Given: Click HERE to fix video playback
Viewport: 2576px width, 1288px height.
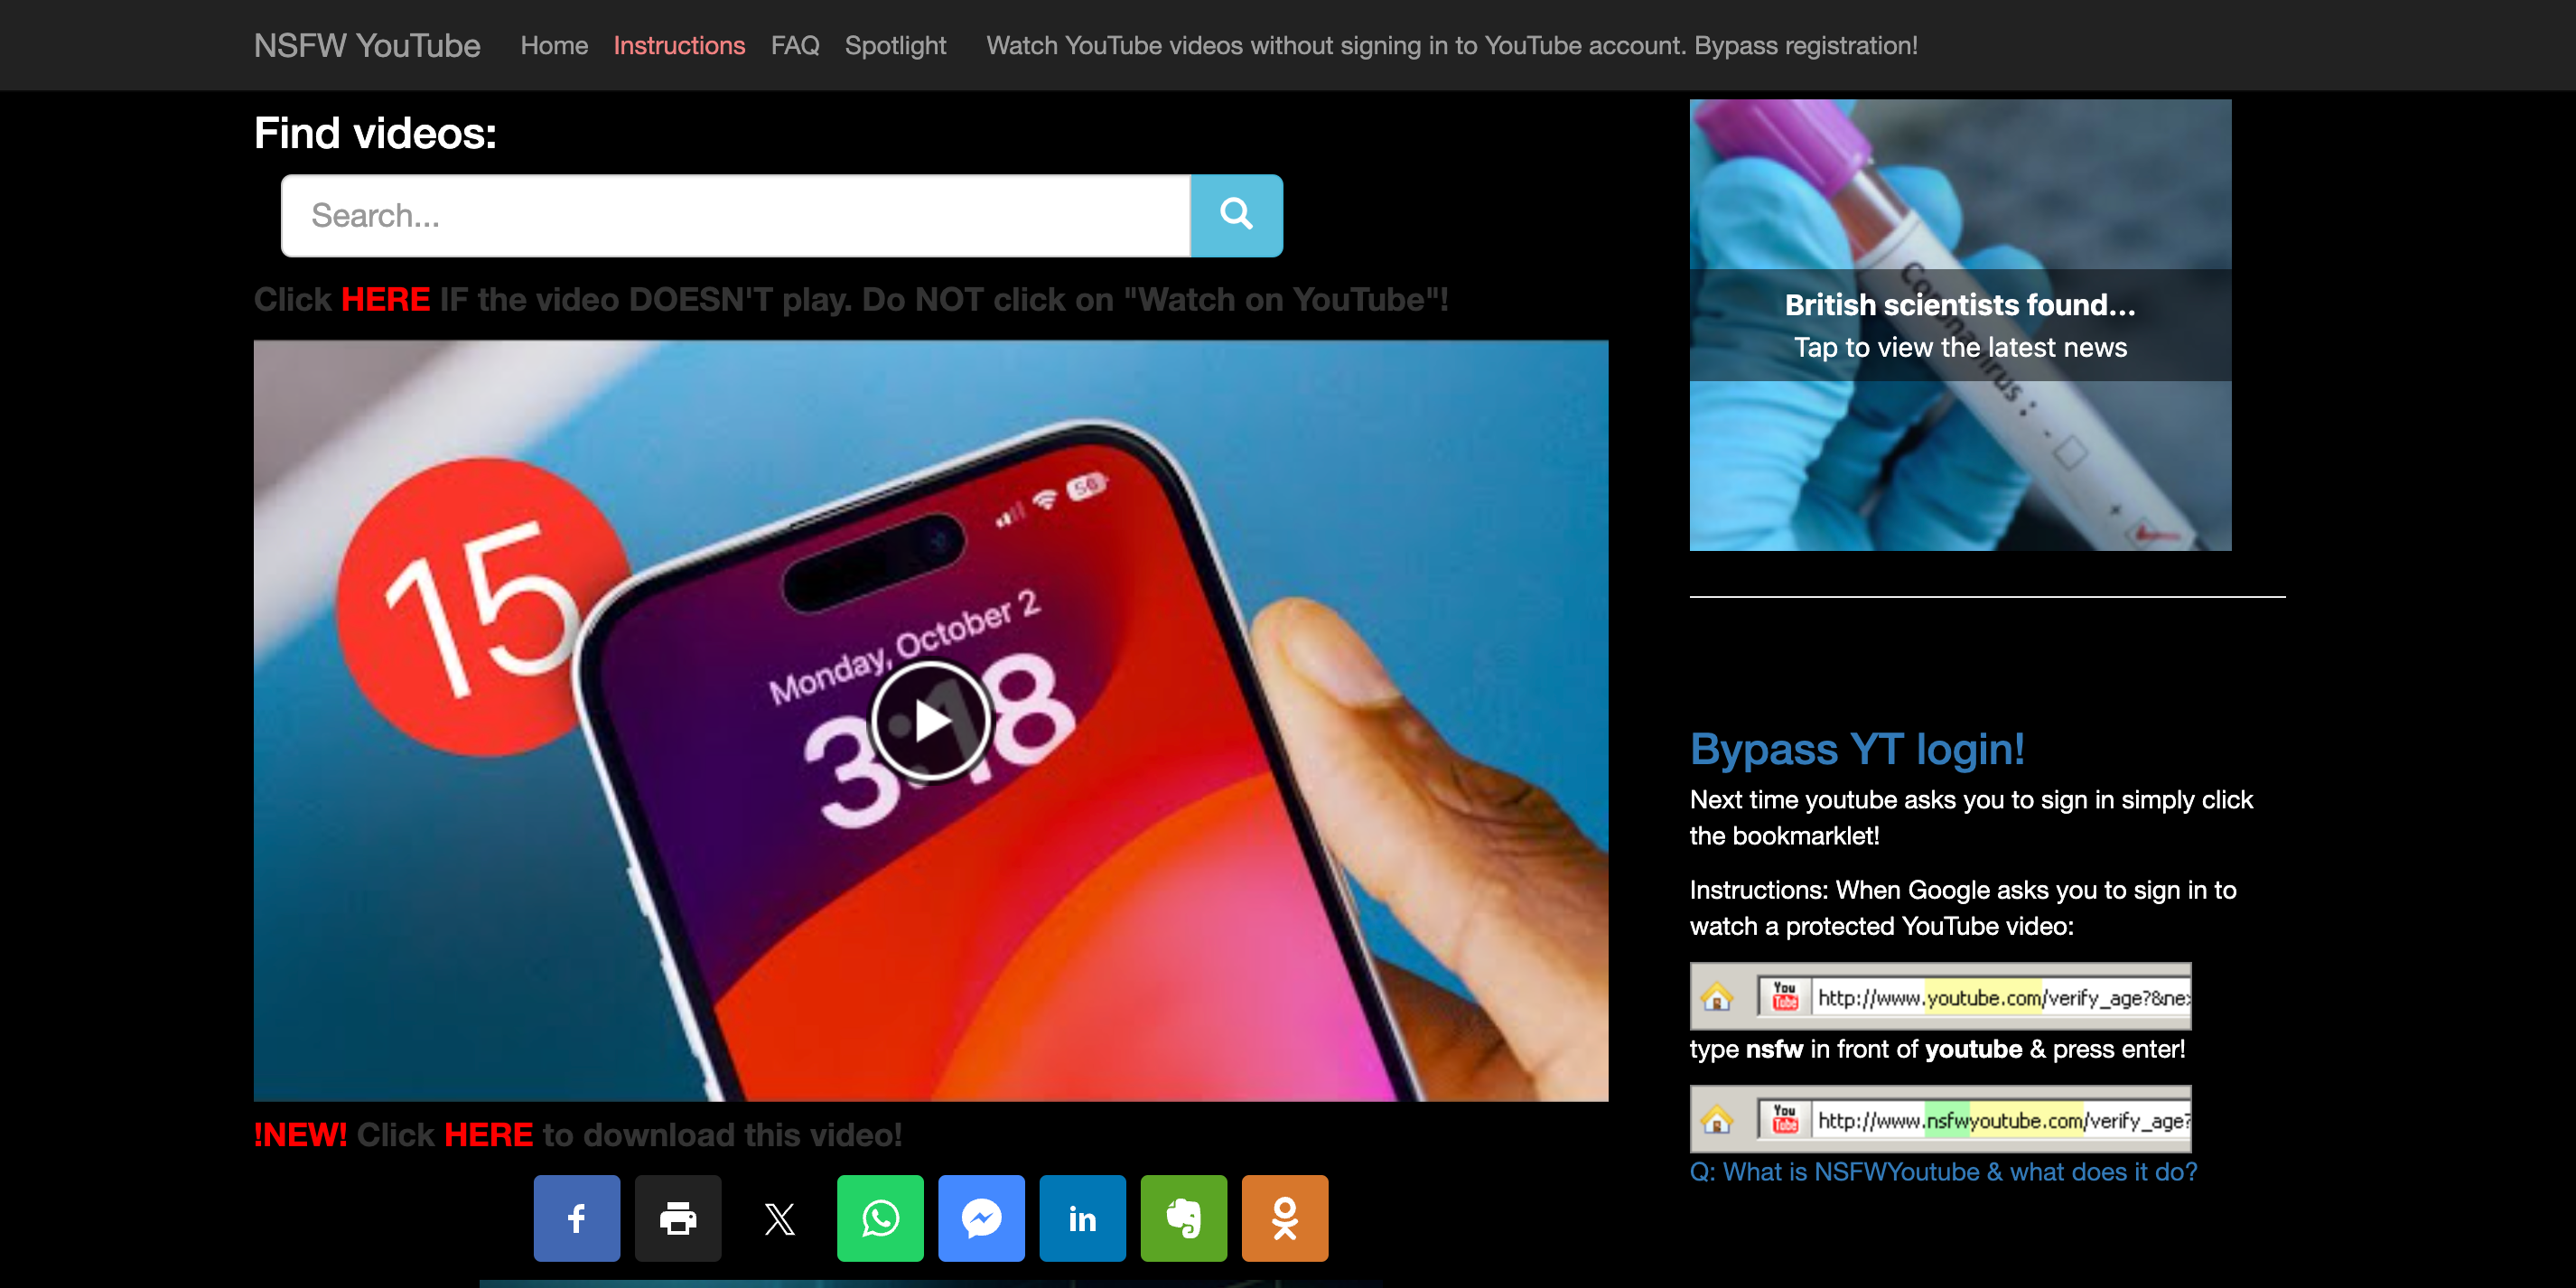Looking at the screenshot, I should click(x=385, y=301).
